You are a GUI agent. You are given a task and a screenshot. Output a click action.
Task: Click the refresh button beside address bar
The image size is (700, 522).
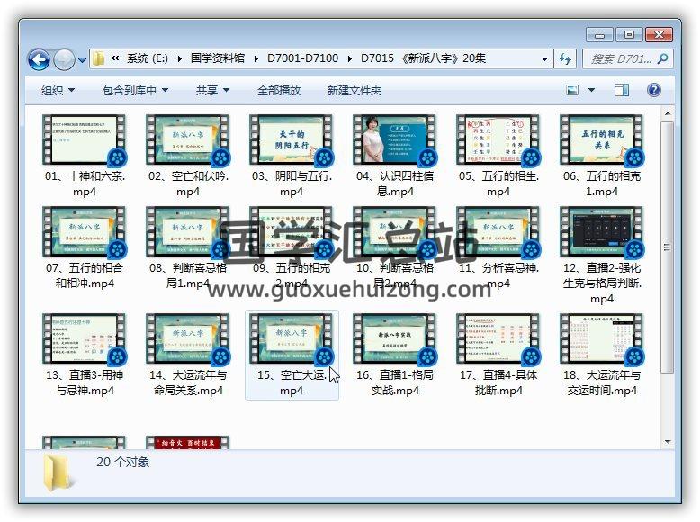565,58
